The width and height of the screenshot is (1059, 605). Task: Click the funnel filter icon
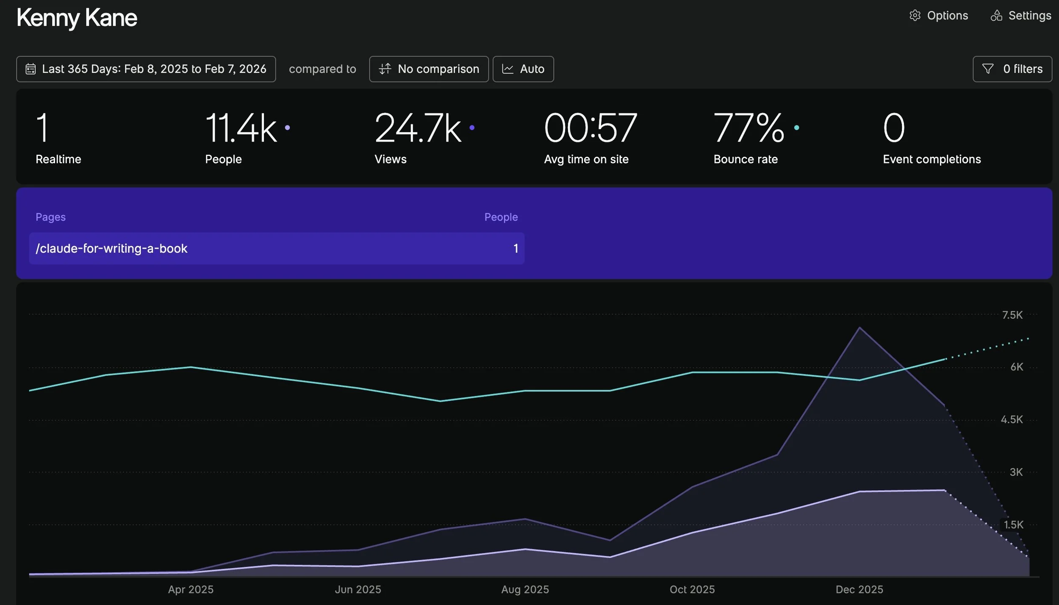988,69
